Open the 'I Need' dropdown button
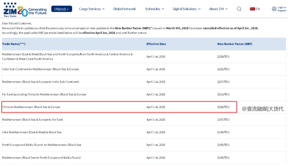The image size is (288, 166). (x=62, y=9)
